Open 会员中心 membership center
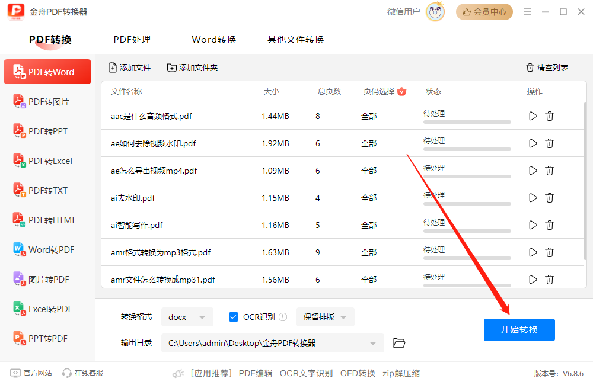The image size is (593, 385). (x=484, y=11)
